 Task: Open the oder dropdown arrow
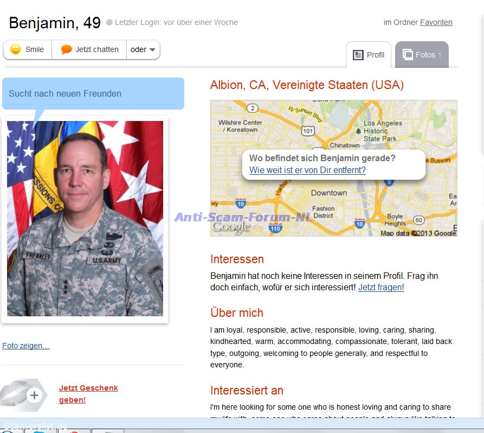[x=152, y=50]
